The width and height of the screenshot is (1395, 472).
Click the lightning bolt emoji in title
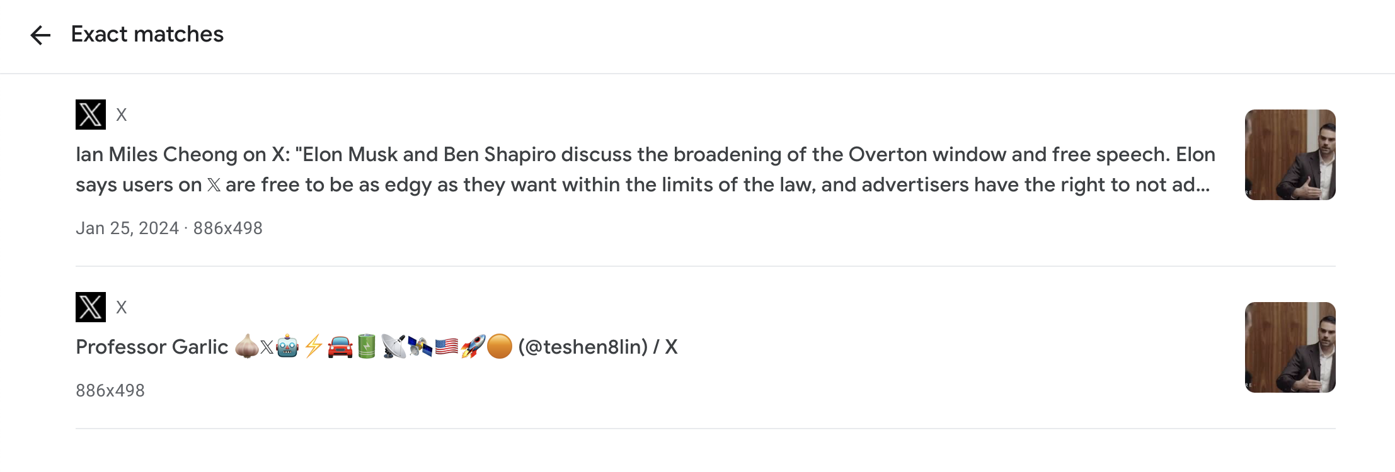click(x=313, y=347)
